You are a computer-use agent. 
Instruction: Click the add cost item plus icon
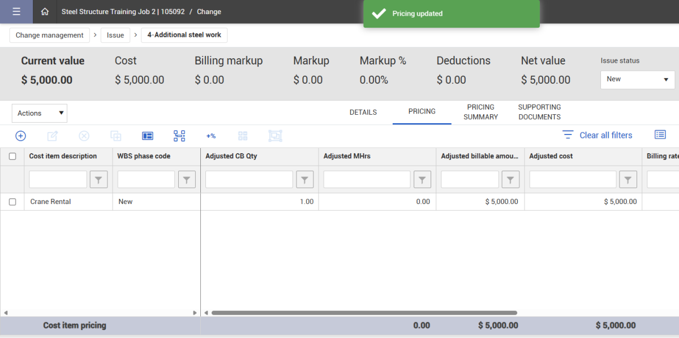[x=20, y=136]
